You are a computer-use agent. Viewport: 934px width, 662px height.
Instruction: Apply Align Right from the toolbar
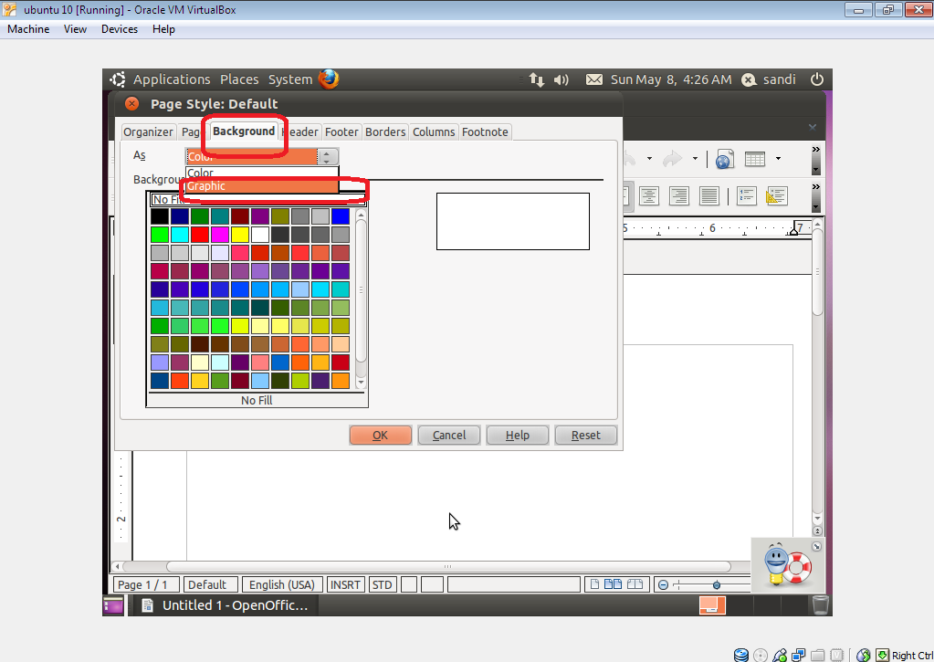click(x=678, y=195)
